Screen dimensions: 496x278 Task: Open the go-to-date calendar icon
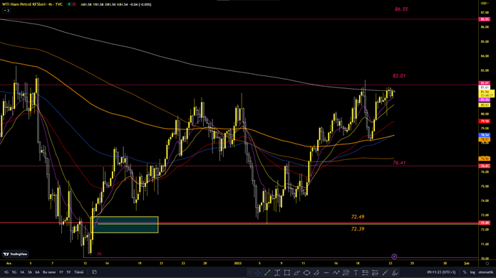pyautogui.click(x=94, y=272)
